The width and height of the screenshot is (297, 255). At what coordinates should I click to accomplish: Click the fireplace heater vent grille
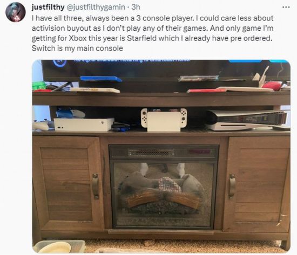[x=151, y=153]
